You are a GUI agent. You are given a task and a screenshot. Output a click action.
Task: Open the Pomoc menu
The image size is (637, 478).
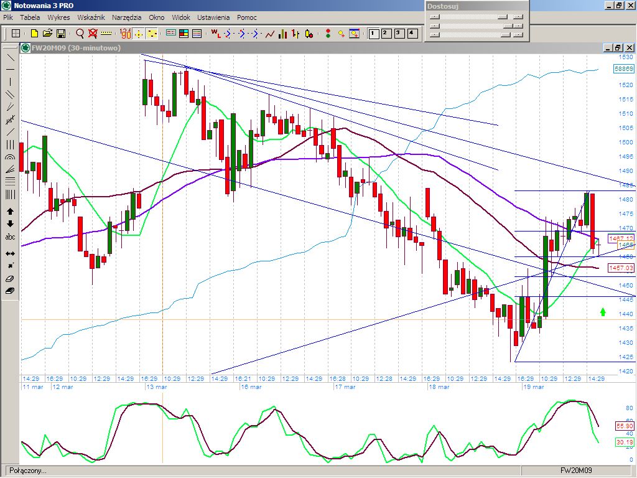247,17
